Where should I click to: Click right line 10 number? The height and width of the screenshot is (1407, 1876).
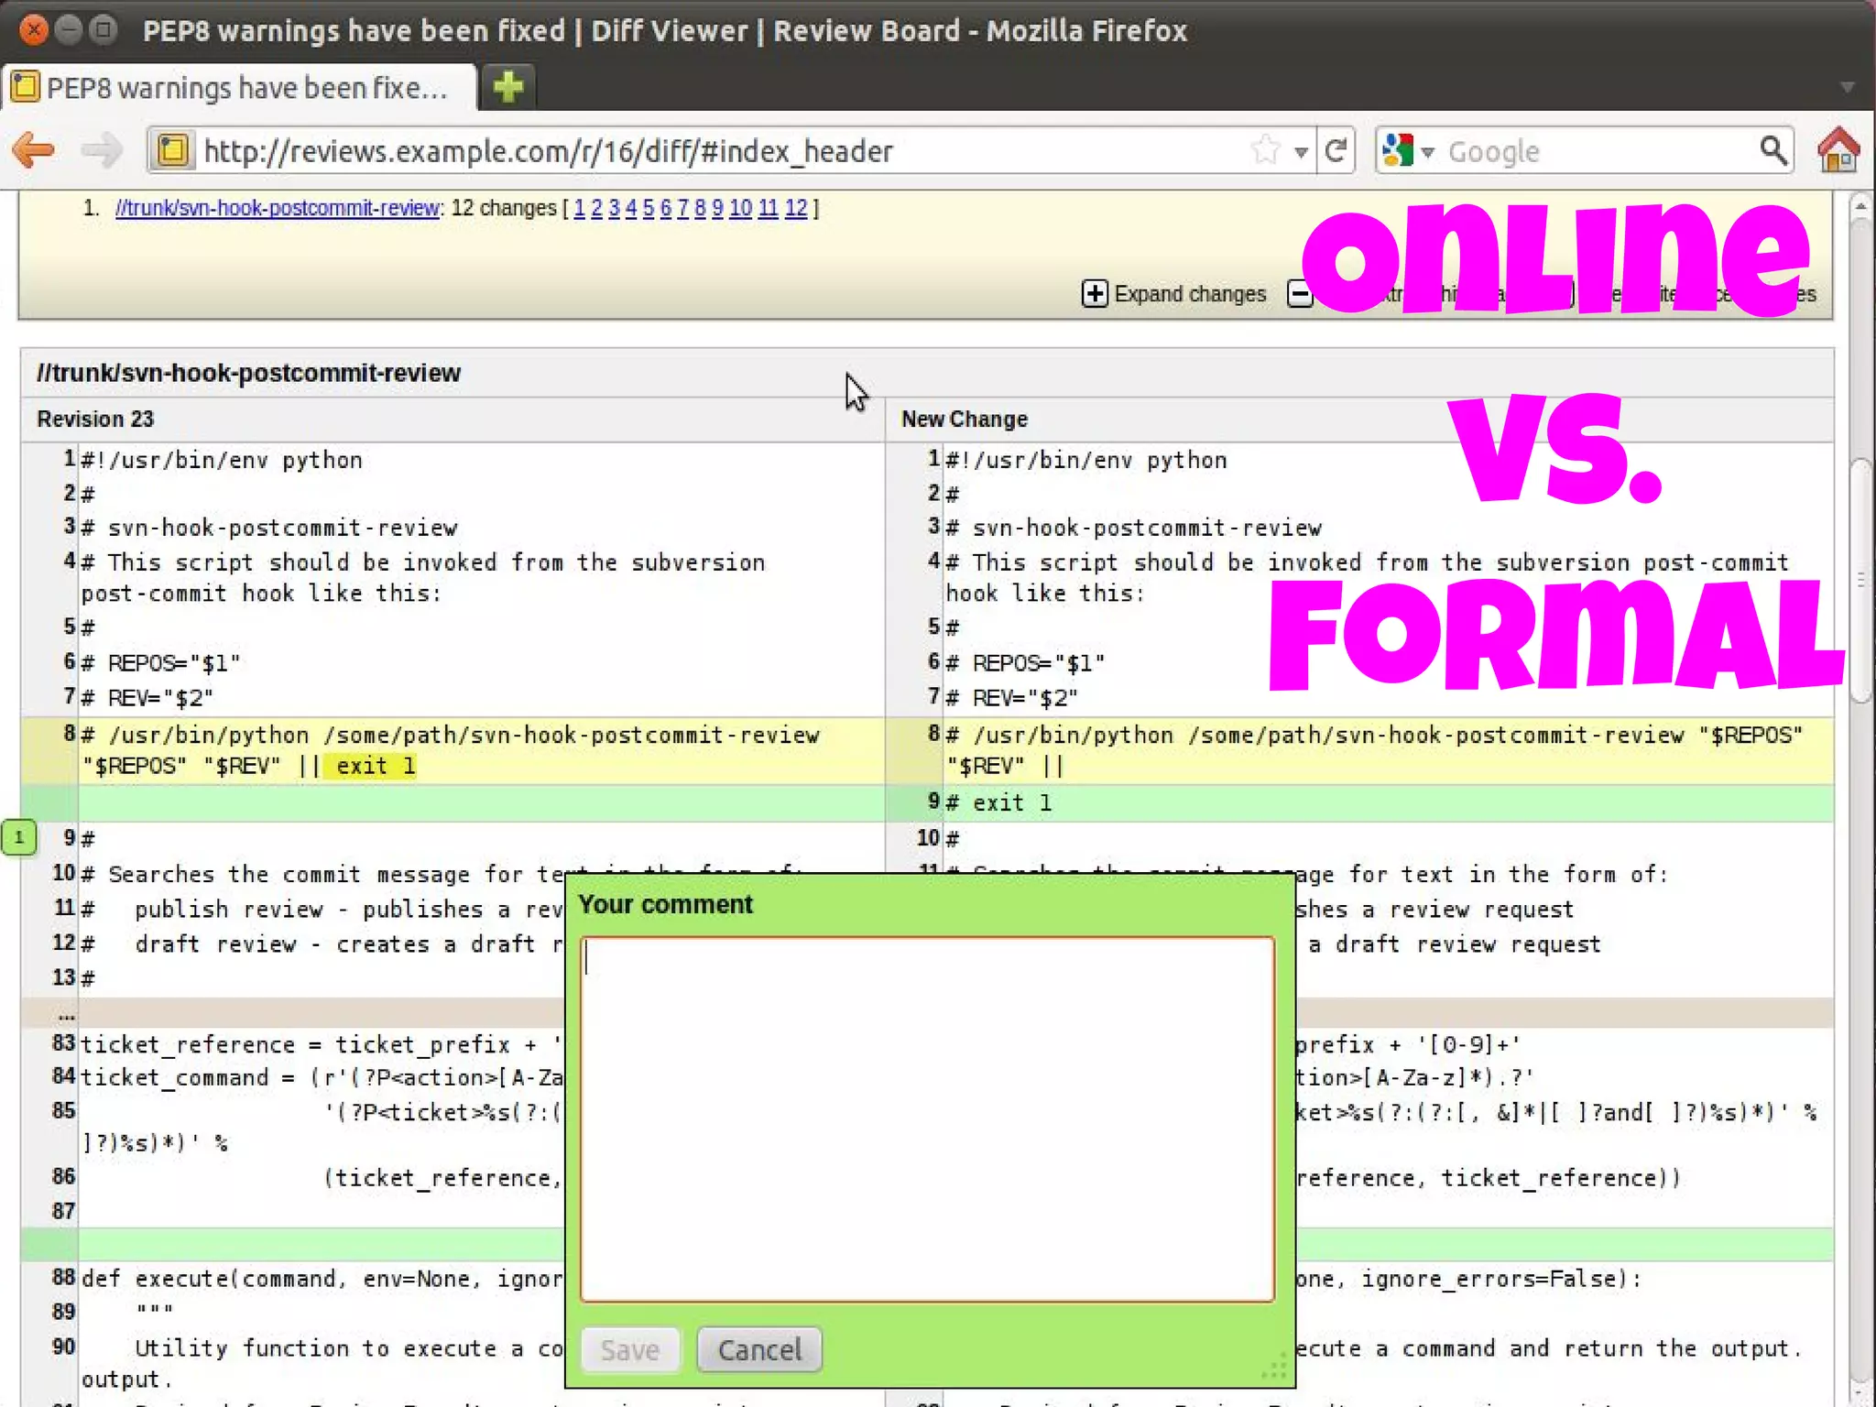(x=928, y=837)
